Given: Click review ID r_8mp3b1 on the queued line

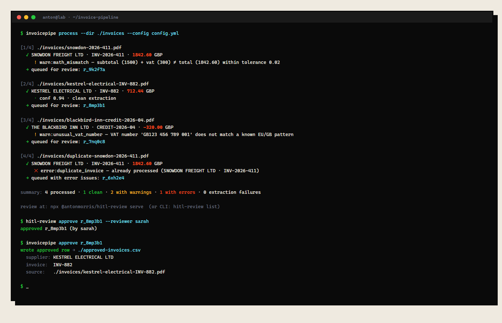Looking at the screenshot, I should tap(94, 106).
